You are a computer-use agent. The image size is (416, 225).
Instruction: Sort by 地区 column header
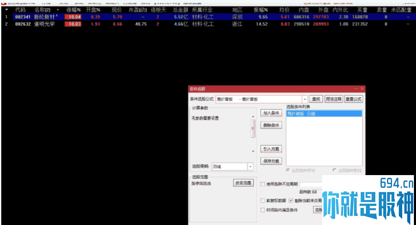(237, 10)
